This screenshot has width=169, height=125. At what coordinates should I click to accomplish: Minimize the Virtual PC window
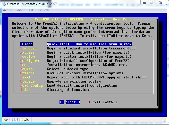point(144,3)
